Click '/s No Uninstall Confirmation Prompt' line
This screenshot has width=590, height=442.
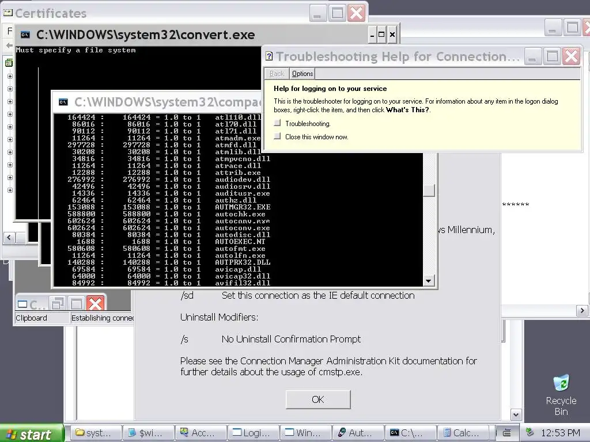coord(270,340)
